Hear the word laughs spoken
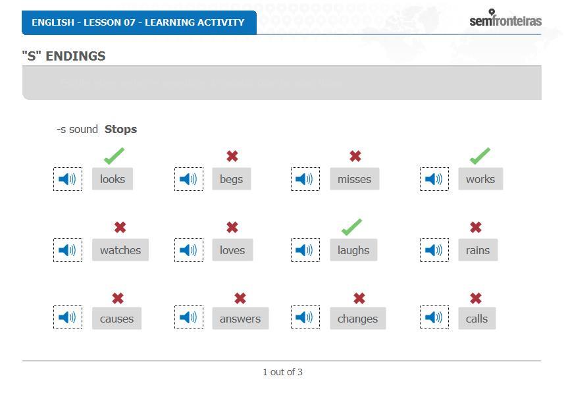 pos(305,250)
